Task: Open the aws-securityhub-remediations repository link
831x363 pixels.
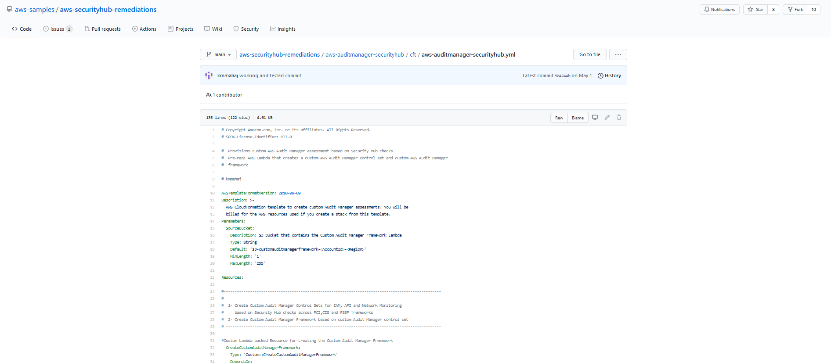Action: (108, 9)
